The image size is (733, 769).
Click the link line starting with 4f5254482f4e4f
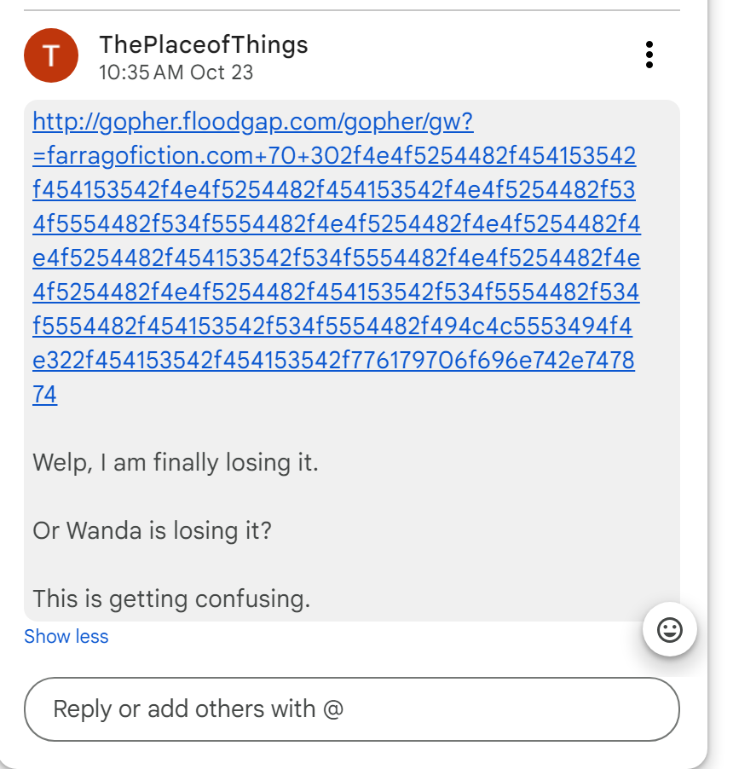click(x=336, y=293)
